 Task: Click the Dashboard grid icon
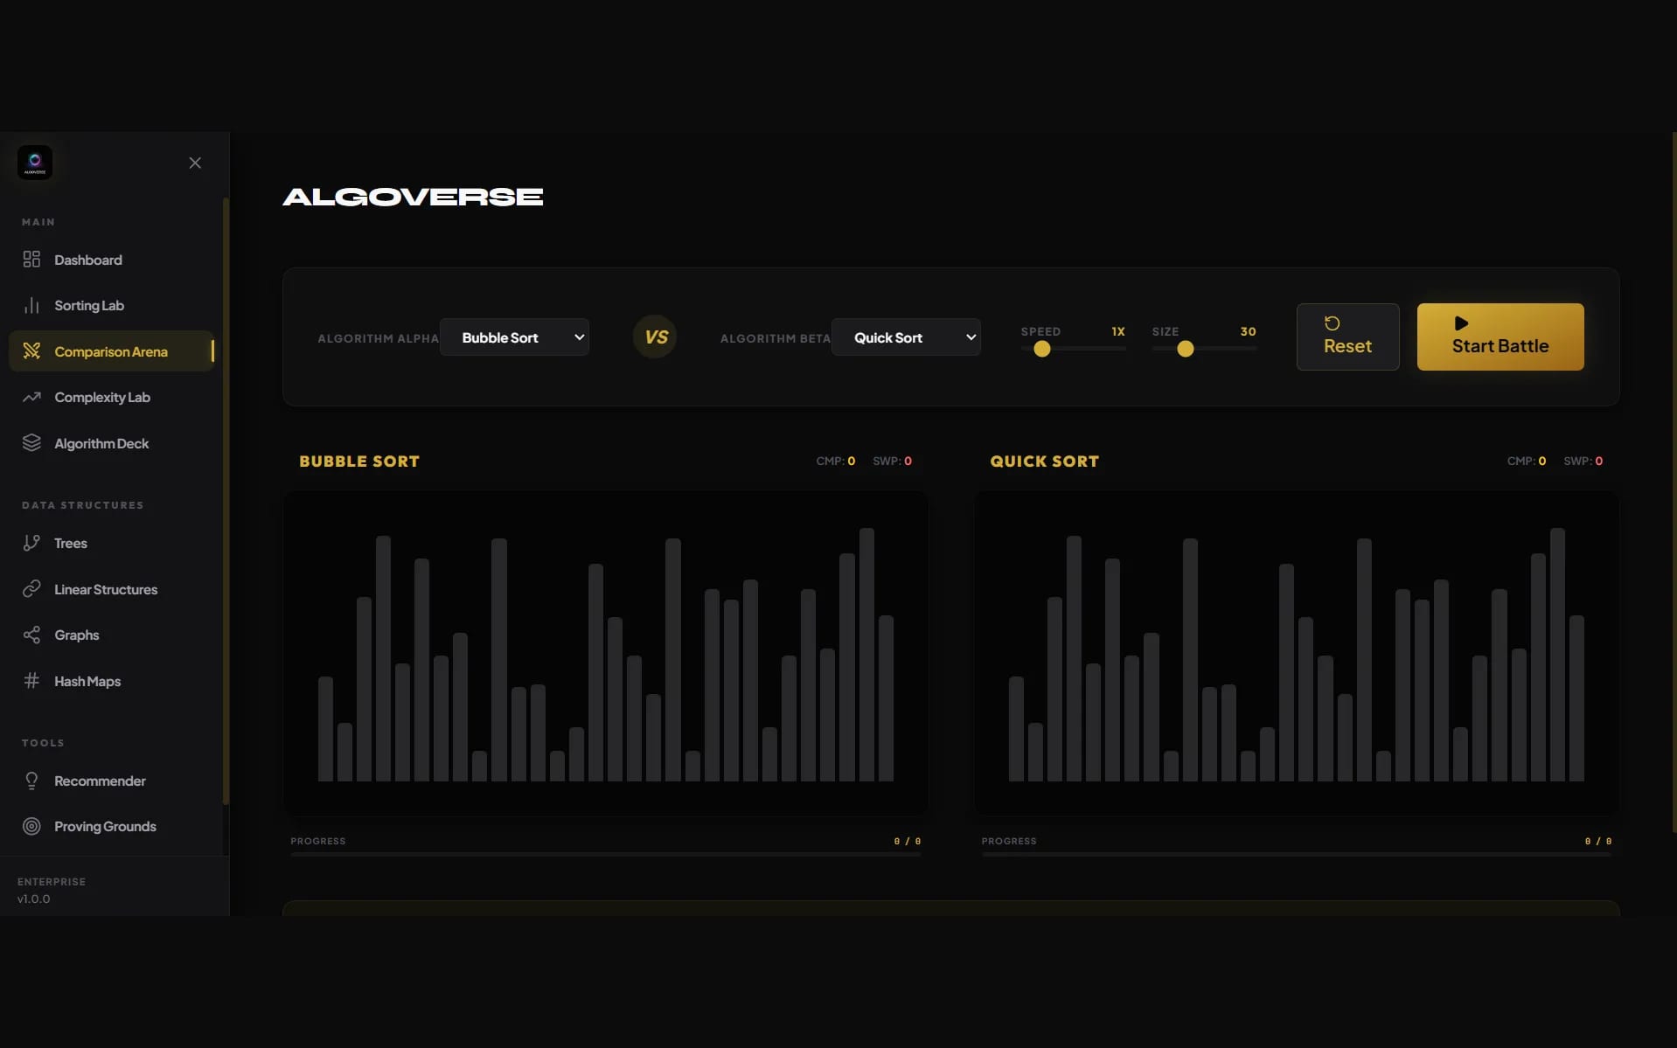[31, 260]
